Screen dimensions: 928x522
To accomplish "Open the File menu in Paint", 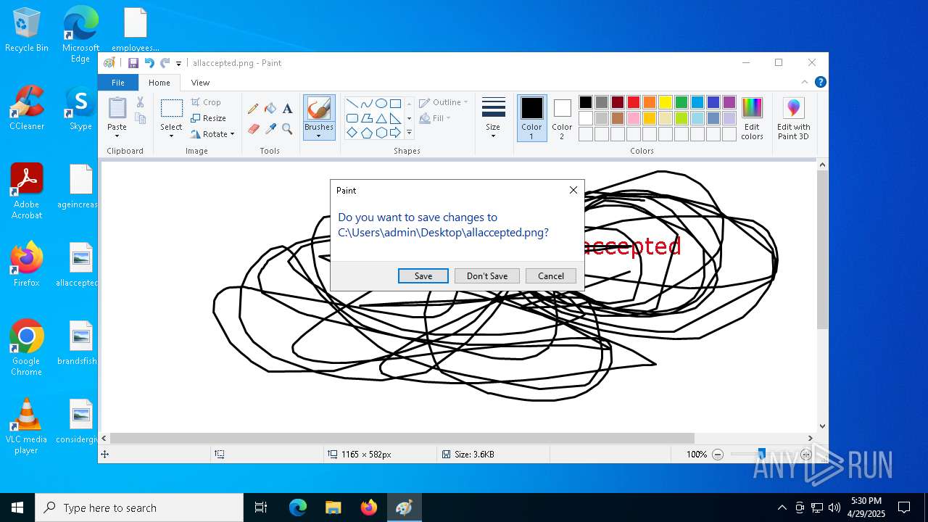I will pyautogui.click(x=117, y=83).
